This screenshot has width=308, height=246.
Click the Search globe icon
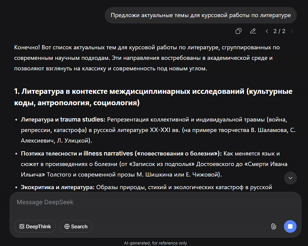pyautogui.click(x=66, y=226)
